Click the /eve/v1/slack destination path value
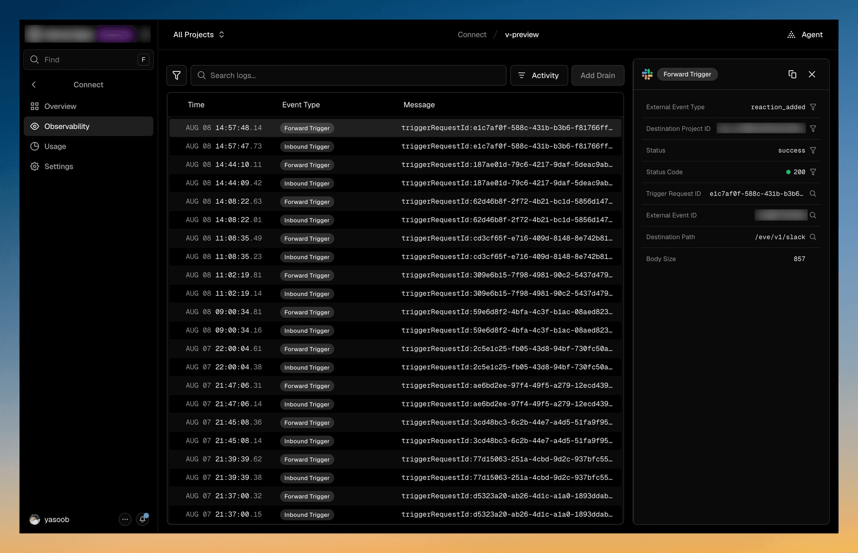The image size is (858, 553). click(780, 237)
